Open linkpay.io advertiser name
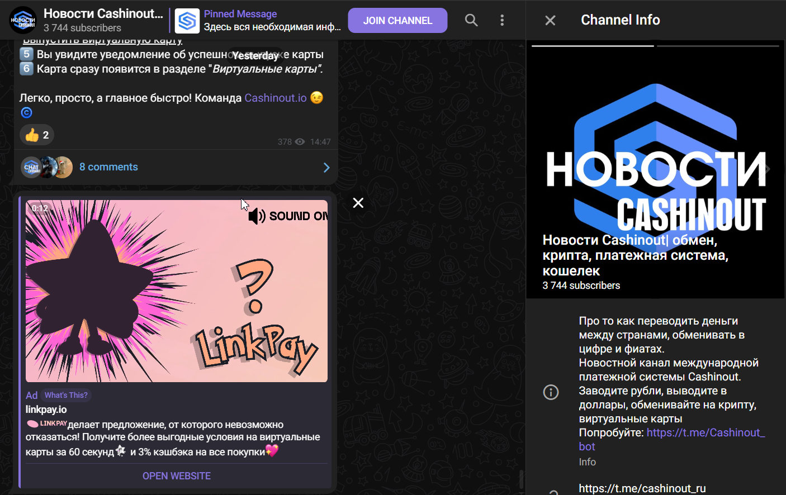Viewport: 786px width, 495px height. [x=46, y=410]
